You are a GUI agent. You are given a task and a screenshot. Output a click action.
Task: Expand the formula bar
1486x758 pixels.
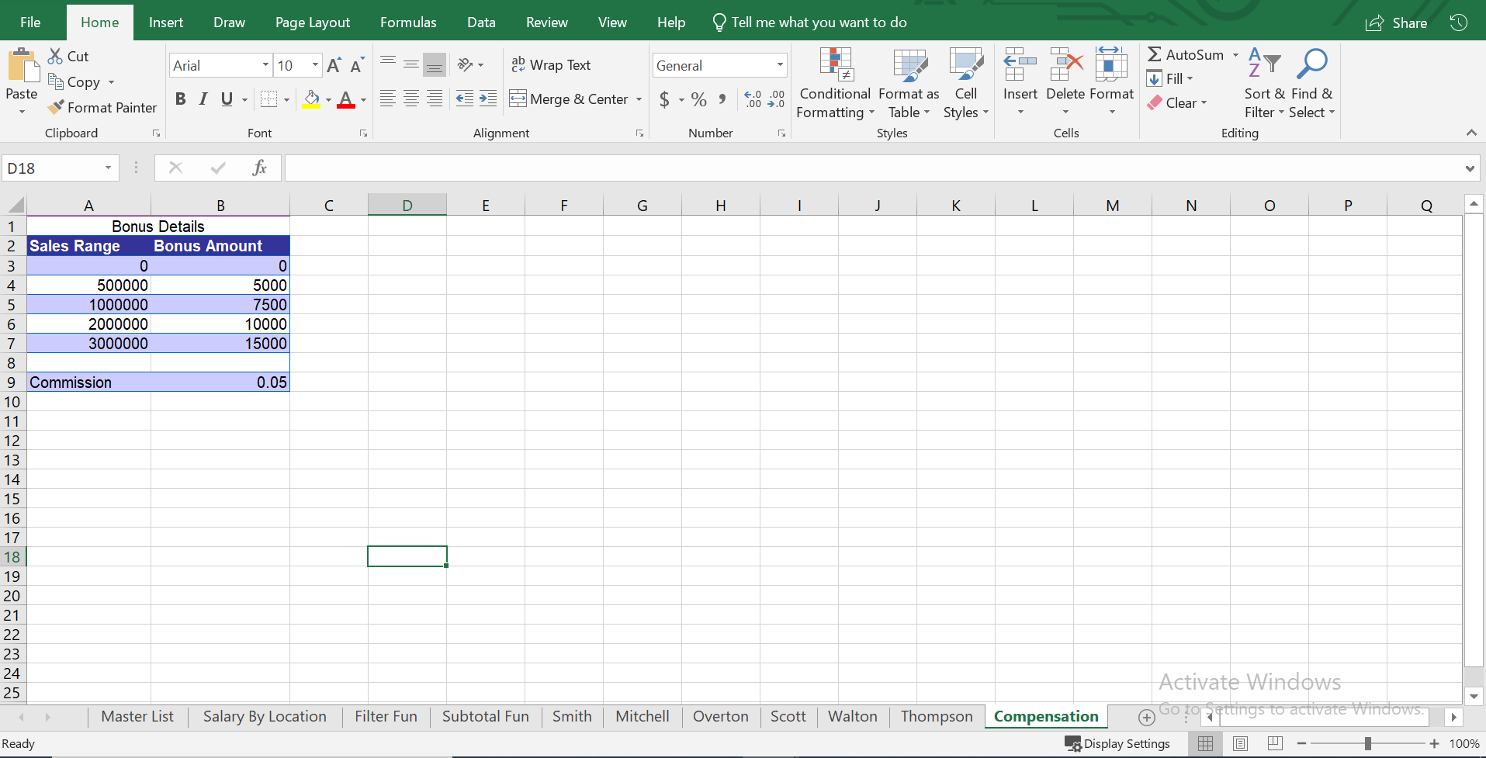pyautogui.click(x=1470, y=168)
